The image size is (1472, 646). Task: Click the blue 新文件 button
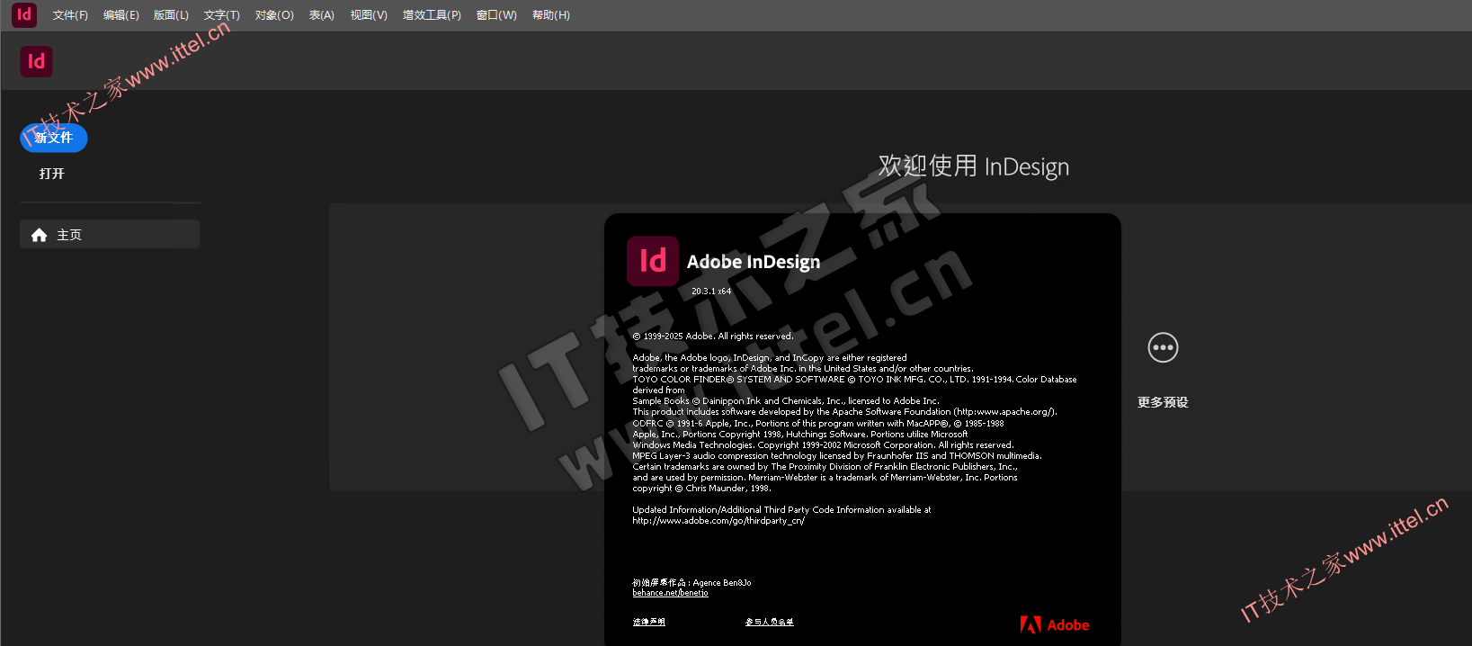54,138
